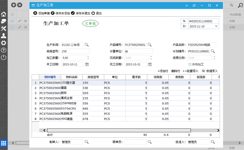Click background window scrollbar right arrow
Image resolution: width=244 pixels, height=150 pixels.
pos(240,143)
